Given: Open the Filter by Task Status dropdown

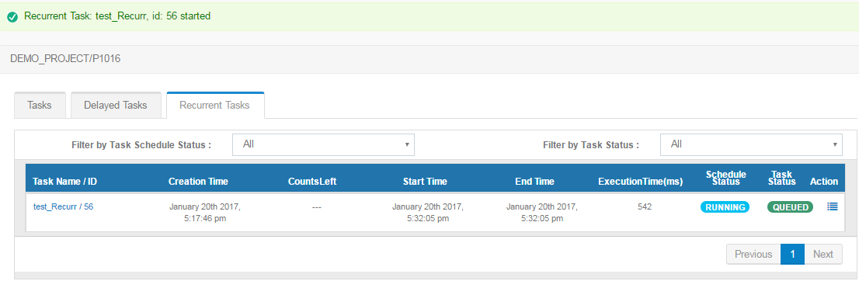Looking at the screenshot, I should (x=751, y=144).
